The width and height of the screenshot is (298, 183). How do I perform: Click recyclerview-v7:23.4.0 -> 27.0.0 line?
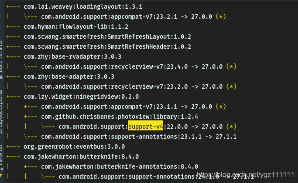(x=139, y=67)
